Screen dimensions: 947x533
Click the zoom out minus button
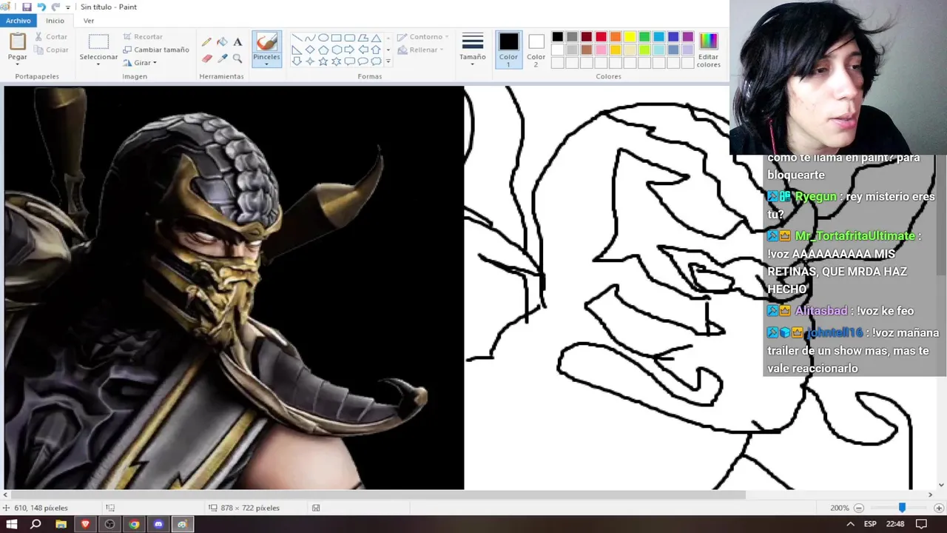point(859,508)
